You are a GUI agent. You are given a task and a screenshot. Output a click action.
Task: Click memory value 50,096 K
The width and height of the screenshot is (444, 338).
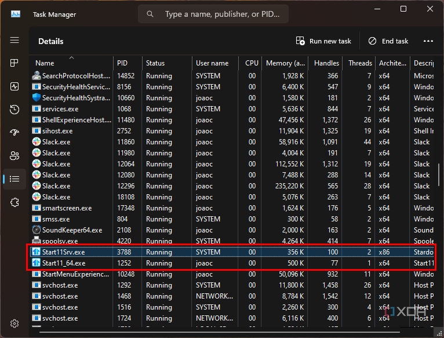(291, 274)
